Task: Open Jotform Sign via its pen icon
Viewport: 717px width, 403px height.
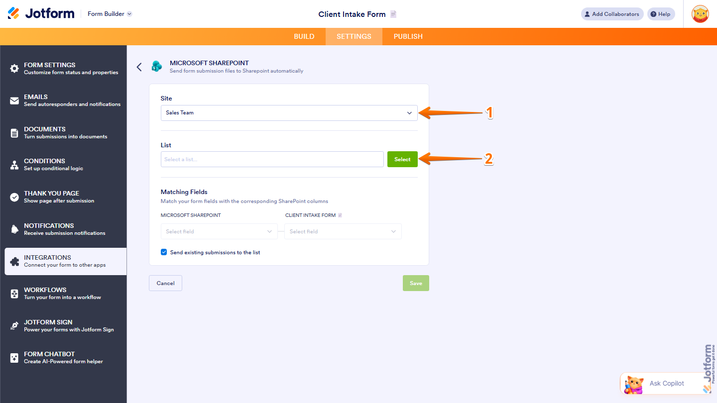Action: click(14, 325)
